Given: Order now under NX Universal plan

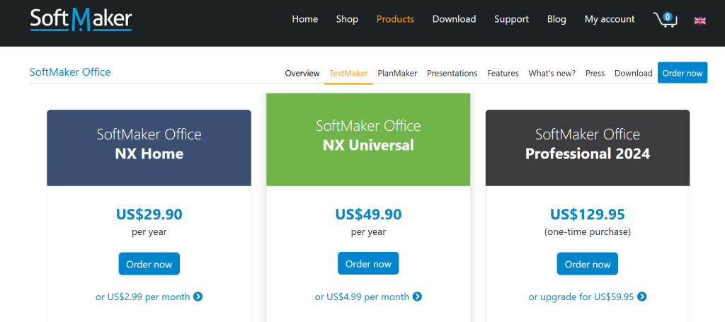Looking at the screenshot, I should point(368,264).
